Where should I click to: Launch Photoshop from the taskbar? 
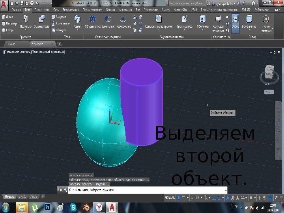pyautogui.click(x=47, y=207)
